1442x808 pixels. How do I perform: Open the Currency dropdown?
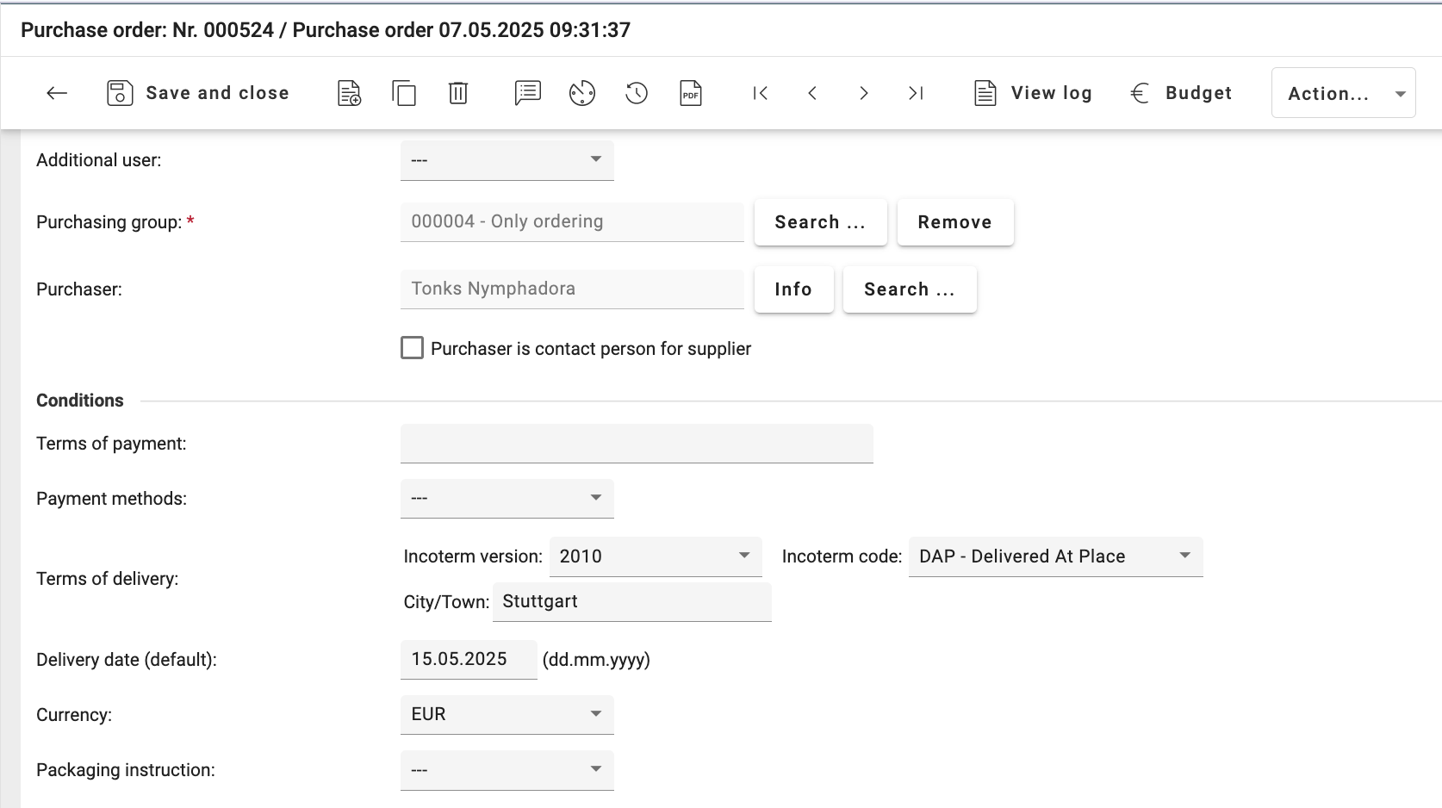507,714
